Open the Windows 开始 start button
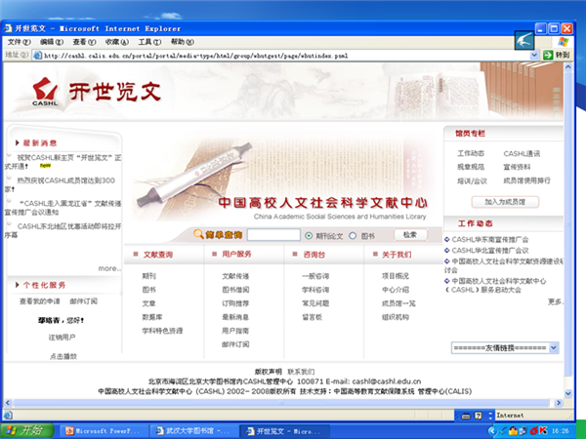This screenshot has width=586, height=439. [27, 430]
